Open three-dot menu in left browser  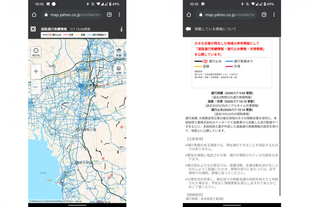click(x=119, y=15)
